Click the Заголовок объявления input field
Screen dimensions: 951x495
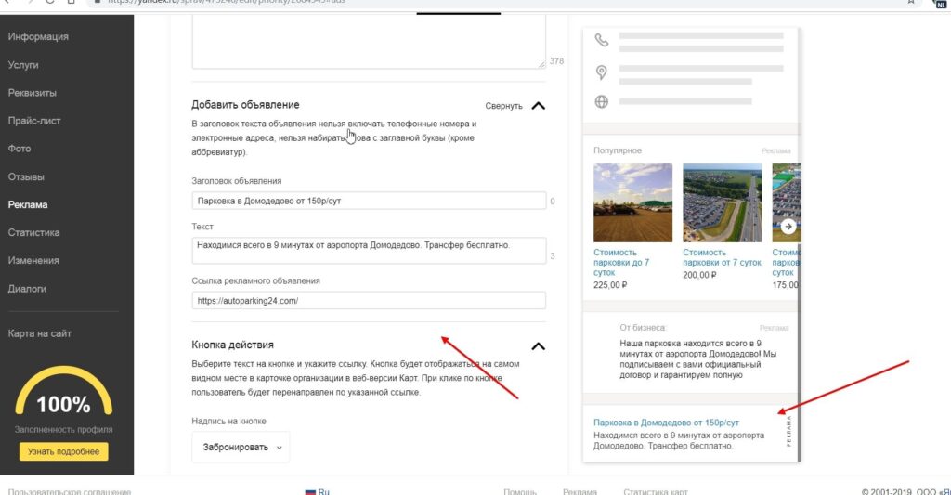point(369,201)
